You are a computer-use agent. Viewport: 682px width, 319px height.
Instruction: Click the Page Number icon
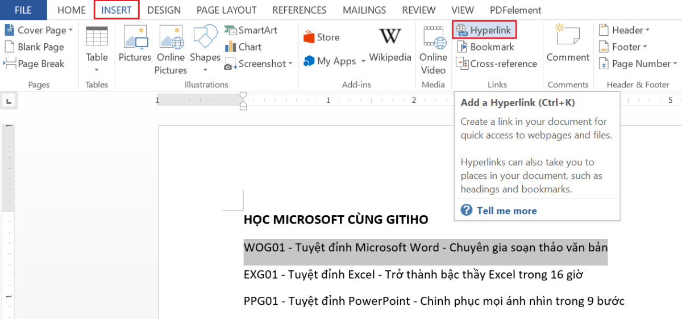[603, 64]
